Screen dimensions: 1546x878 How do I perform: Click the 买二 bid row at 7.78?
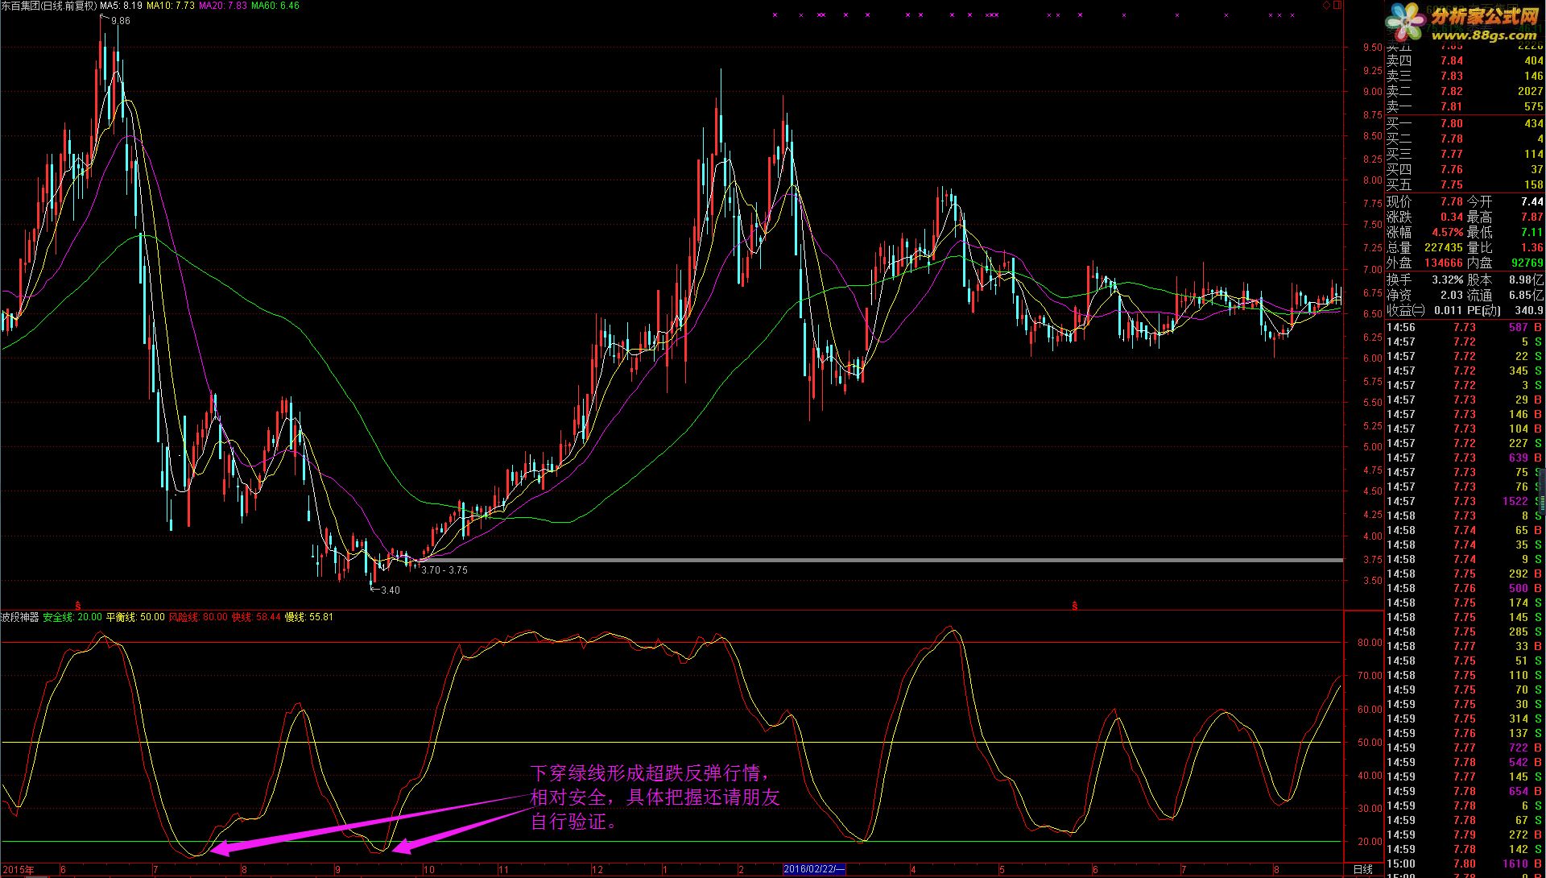[x=1465, y=139]
